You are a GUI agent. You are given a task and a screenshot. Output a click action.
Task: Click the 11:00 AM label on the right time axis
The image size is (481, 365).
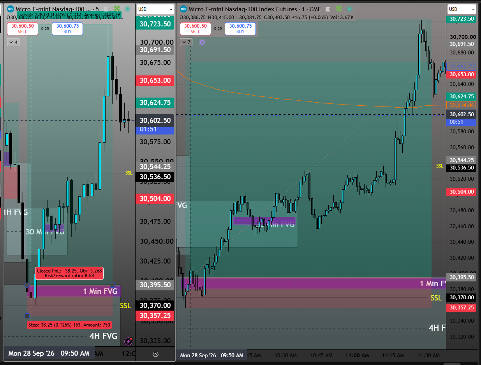[357, 355]
